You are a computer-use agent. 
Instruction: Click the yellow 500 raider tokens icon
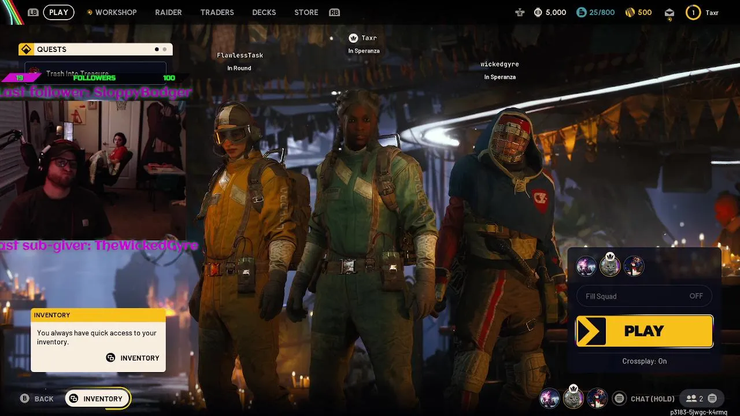click(x=630, y=12)
